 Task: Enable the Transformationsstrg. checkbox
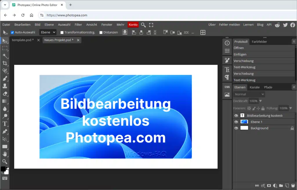62,32
